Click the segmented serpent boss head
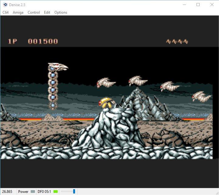 [58, 67]
